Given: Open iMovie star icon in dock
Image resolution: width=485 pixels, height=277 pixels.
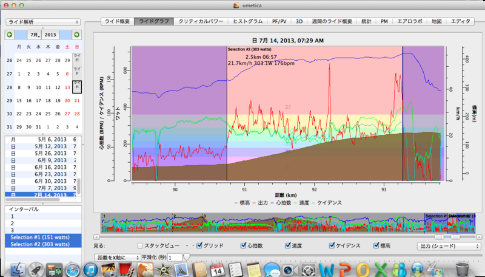Looking at the screenshot, I should (163, 270).
